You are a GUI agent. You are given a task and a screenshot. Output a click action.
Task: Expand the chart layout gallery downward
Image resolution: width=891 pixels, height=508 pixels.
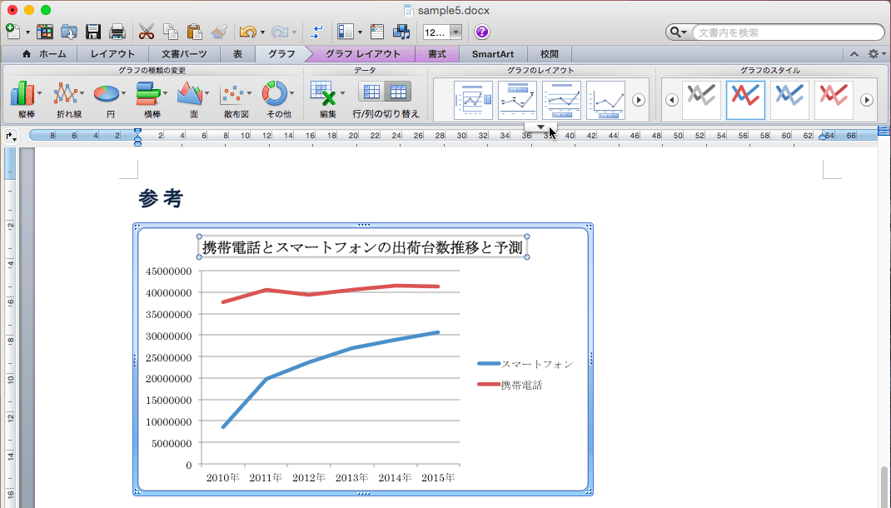pyautogui.click(x=541, y=127)
